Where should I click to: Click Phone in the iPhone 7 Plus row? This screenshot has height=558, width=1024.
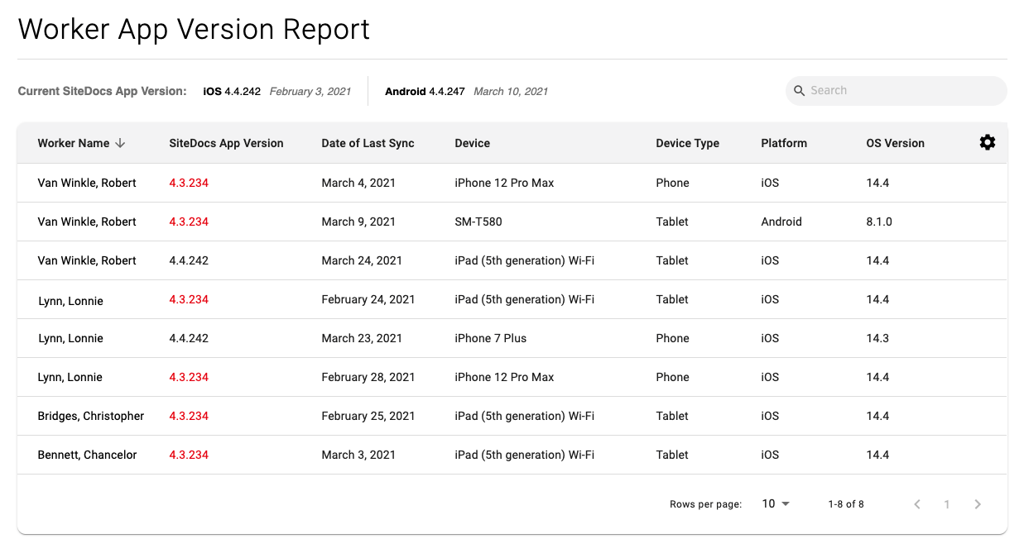tap(672, 338)
